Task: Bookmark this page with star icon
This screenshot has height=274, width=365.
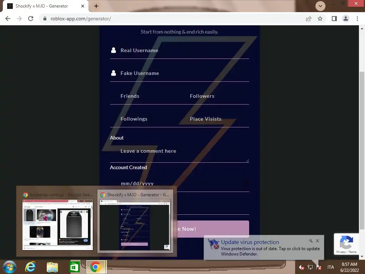Action: click(320, 19)
